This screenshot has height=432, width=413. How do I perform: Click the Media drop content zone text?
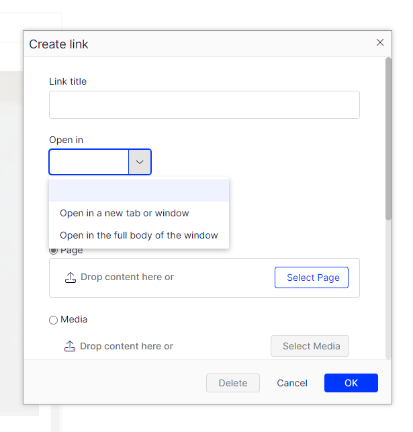point(126,346)
